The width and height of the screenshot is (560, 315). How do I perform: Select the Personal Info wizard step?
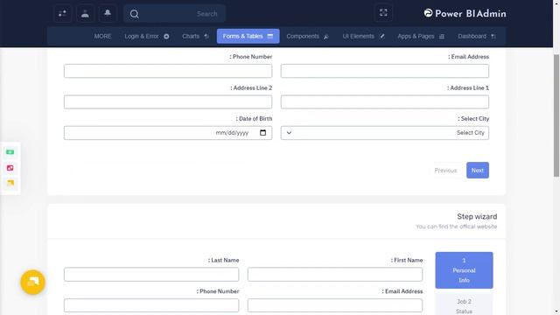pos(464,270)
